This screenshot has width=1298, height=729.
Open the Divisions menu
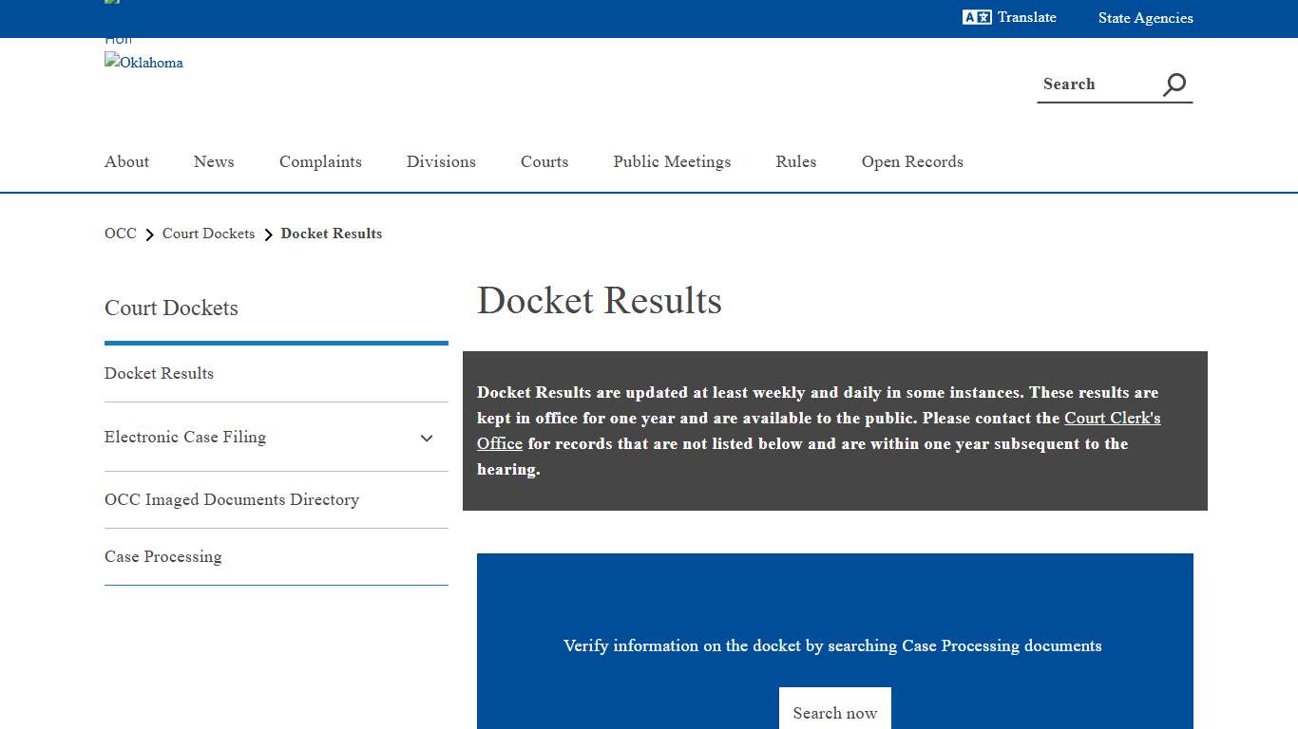pyautogui.click(x=441, y=161)
